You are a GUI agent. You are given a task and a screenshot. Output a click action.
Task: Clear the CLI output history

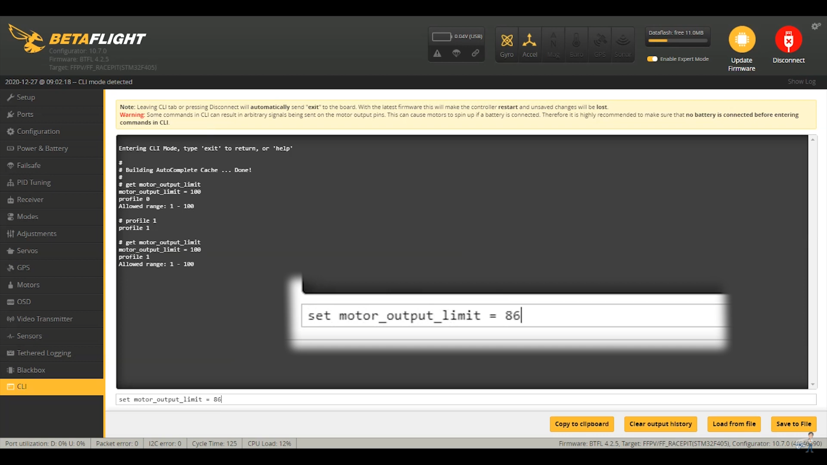[x=660, y=424]
